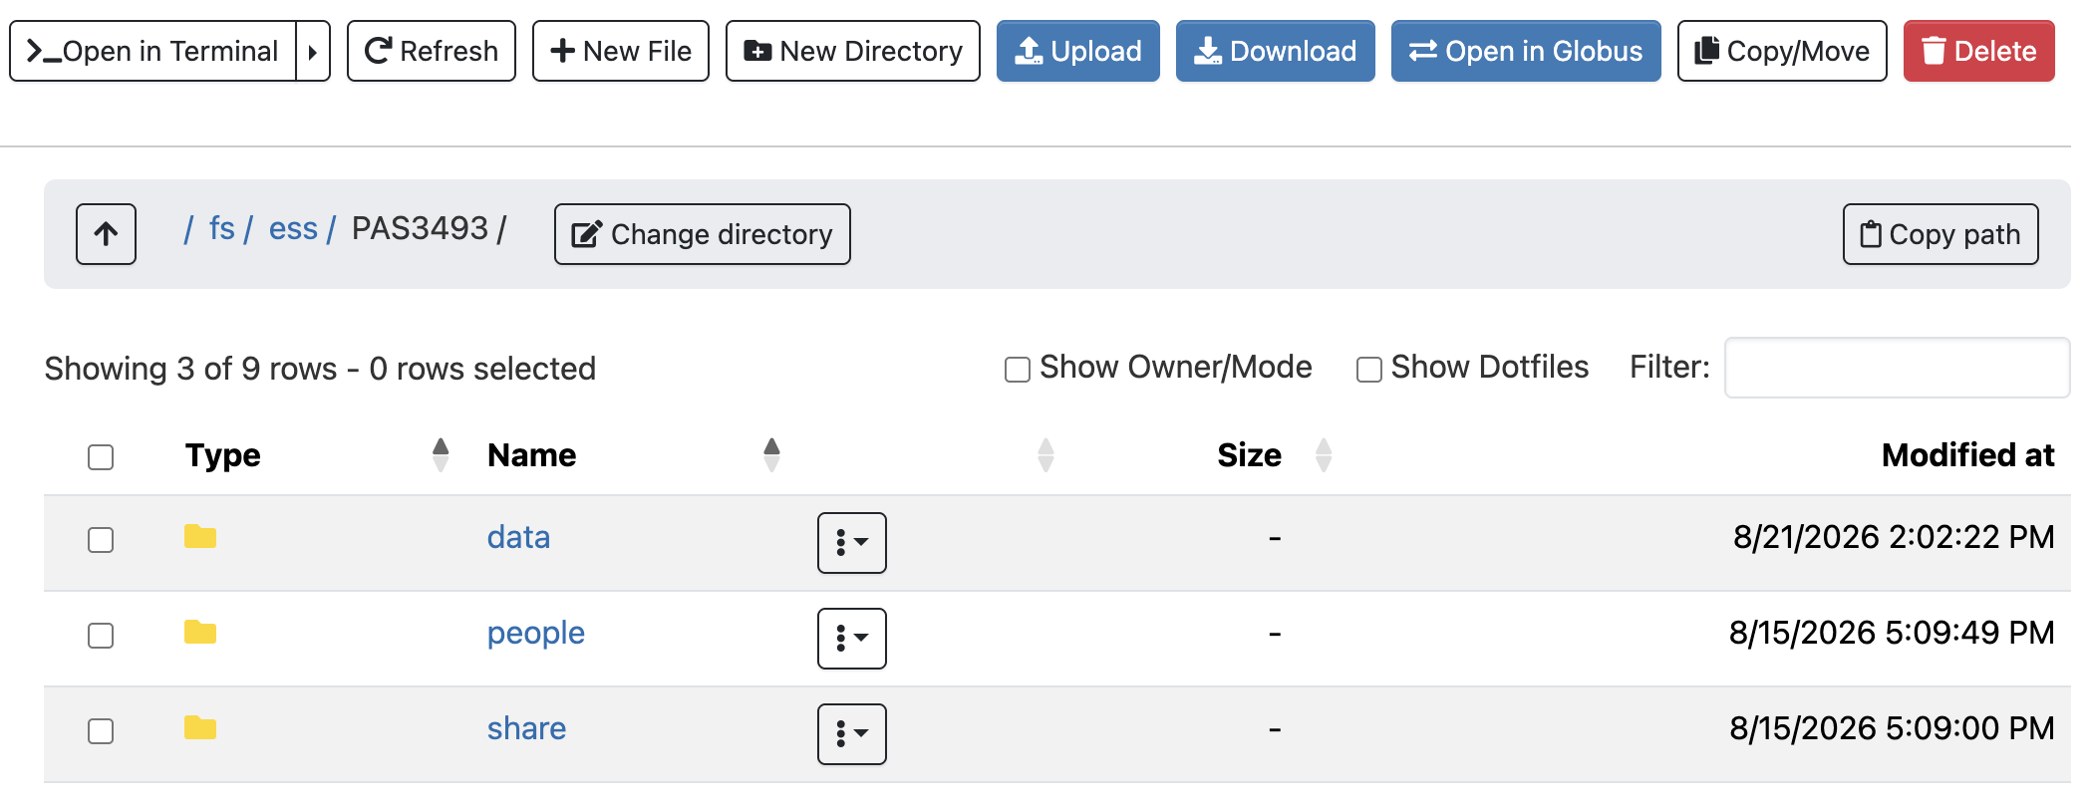Click the red Delete button
Screen dimensions: 2089x809
[x=1979, y=51]
